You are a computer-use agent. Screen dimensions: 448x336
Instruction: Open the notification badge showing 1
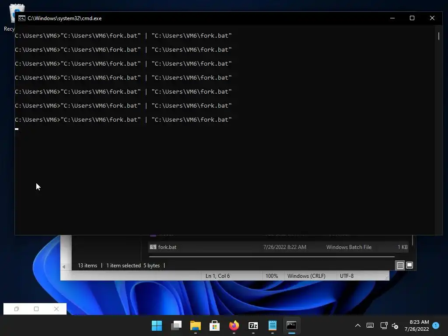[436, 325]
